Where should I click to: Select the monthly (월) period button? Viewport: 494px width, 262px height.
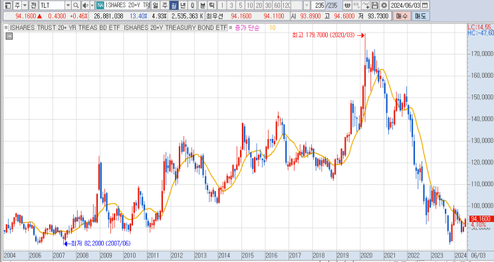(x=174, y=5)
